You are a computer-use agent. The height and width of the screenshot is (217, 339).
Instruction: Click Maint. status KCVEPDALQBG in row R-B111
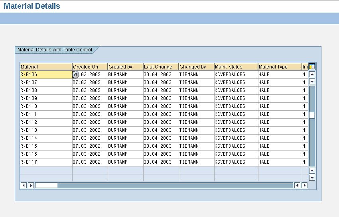pyautogui.click(x=236, y=114)
